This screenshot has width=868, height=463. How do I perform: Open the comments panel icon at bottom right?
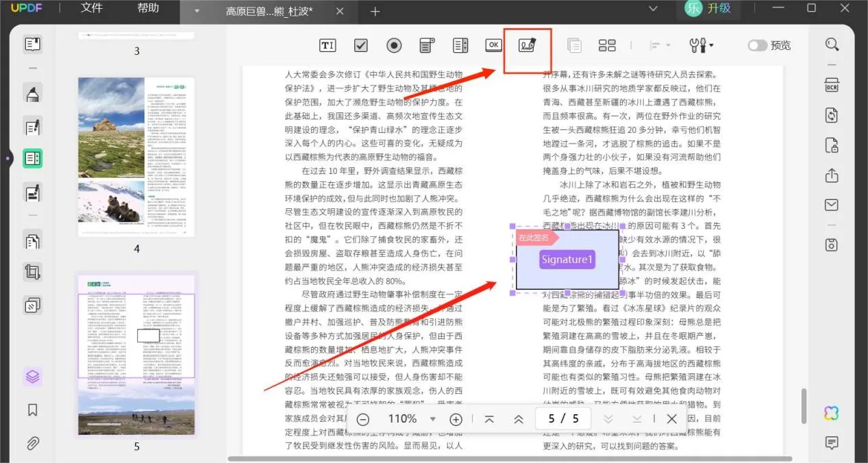pos(832,443)
